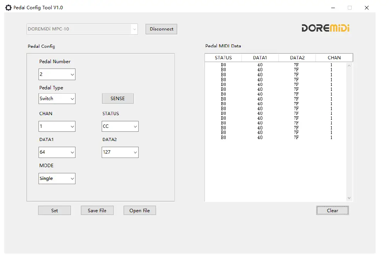The width and height of the screenshot is (389, 260).
Task: Clear the Pedal MIDI Data list
Action: 332,210
